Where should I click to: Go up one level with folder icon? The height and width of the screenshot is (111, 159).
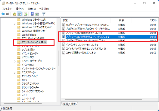coord(14,14)
